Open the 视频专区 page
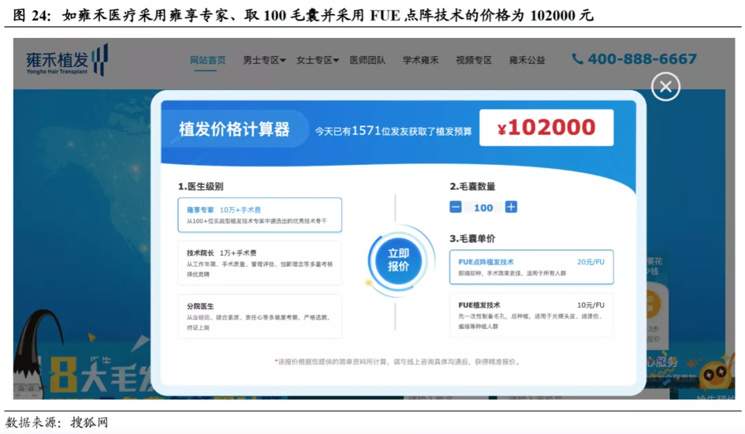745x434 pixels. tap(474, 60)
